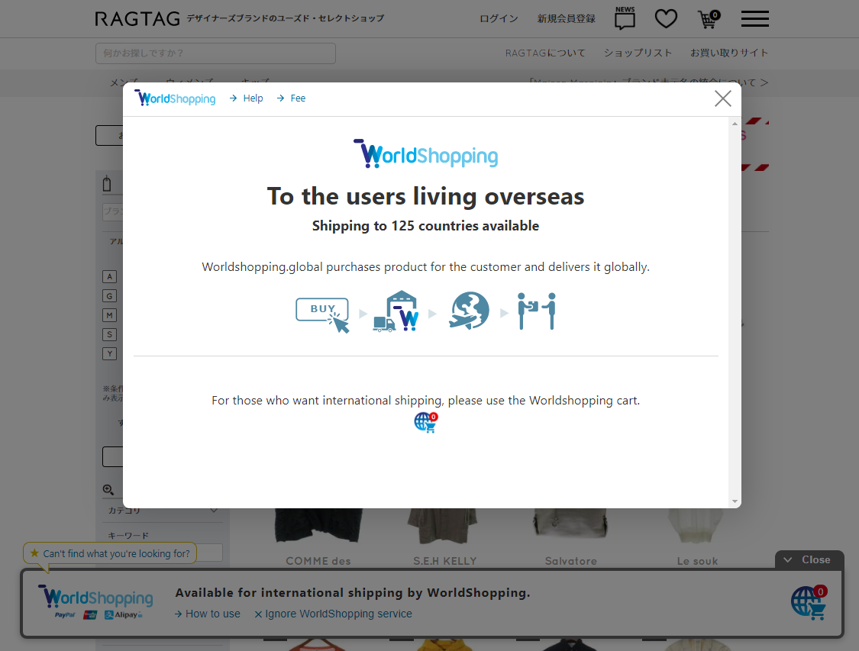This screenshot has width=859, height=651.
Task: Click the Can't find what you're looking for tooltip
Action: [109, 553]
